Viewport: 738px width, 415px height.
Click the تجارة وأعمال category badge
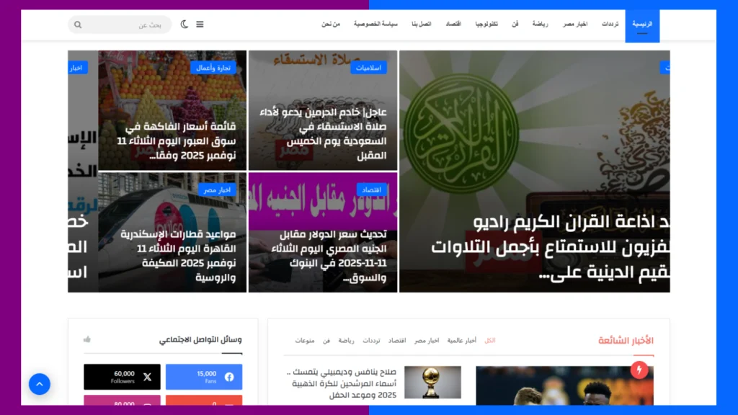[x=214, y=68]
